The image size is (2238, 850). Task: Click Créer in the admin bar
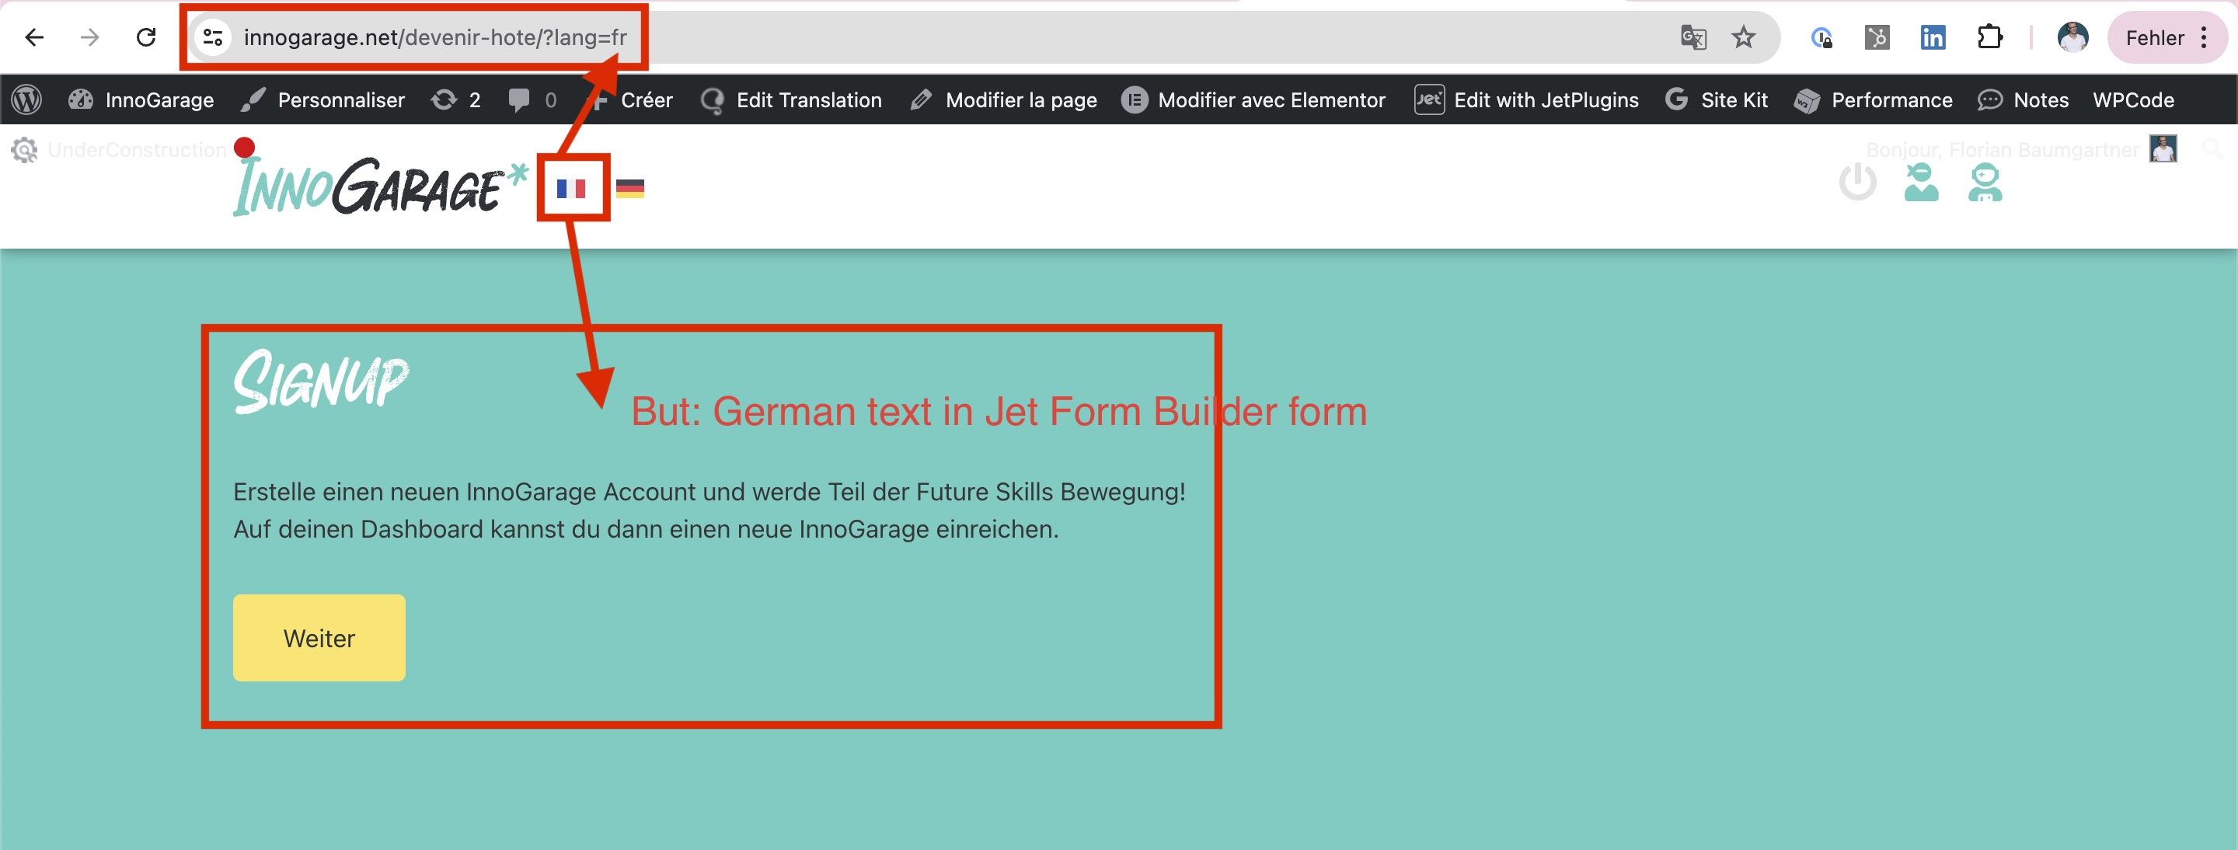pos(631,100)
